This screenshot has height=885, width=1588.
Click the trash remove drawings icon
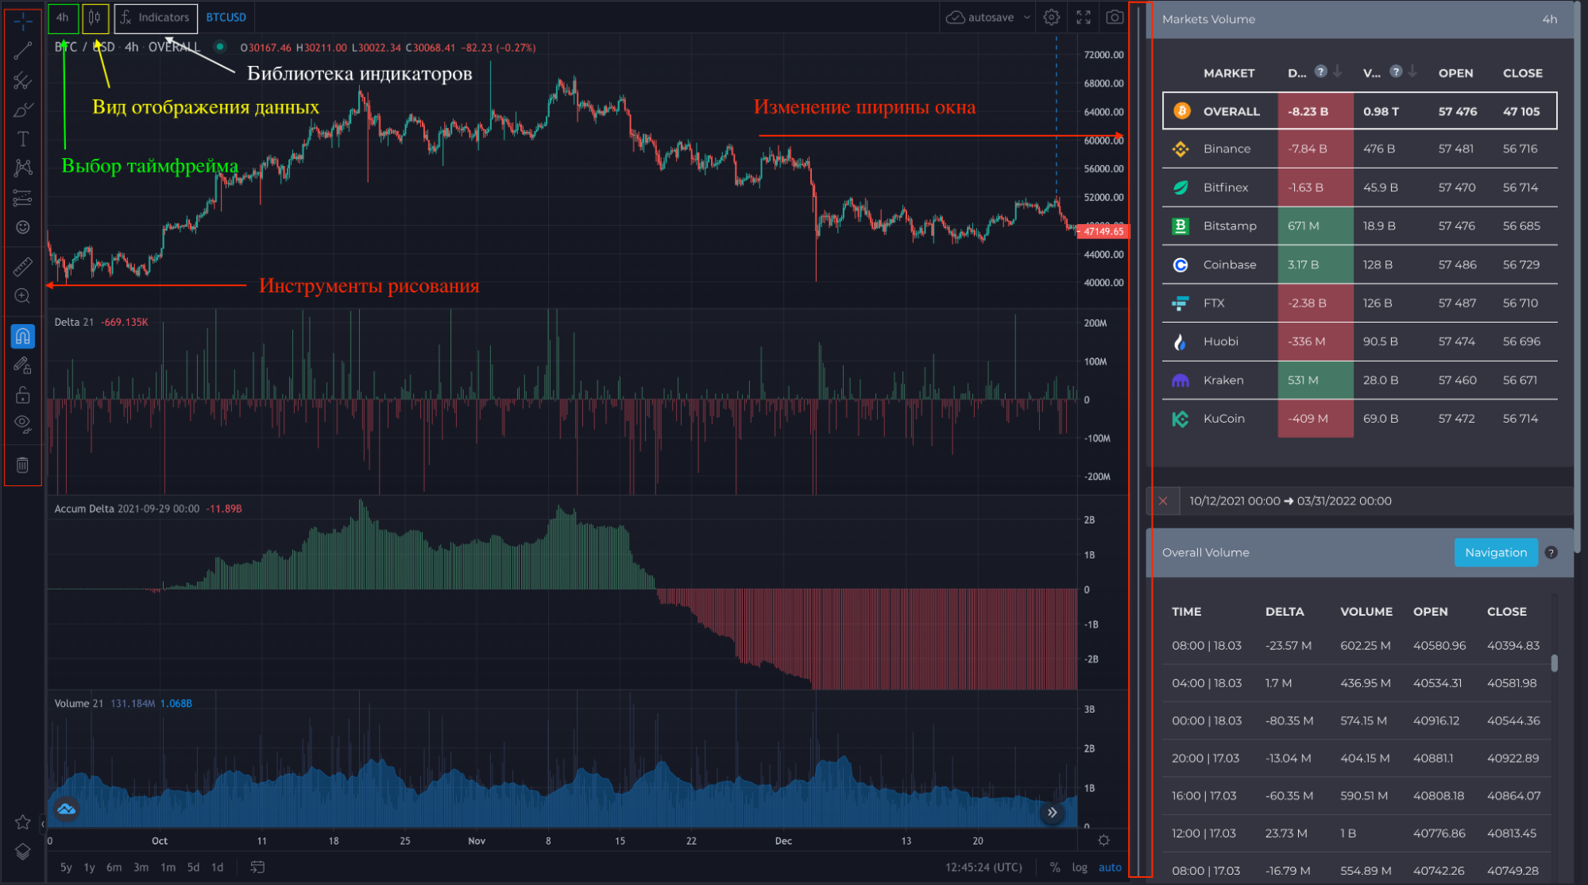point(22,466)
